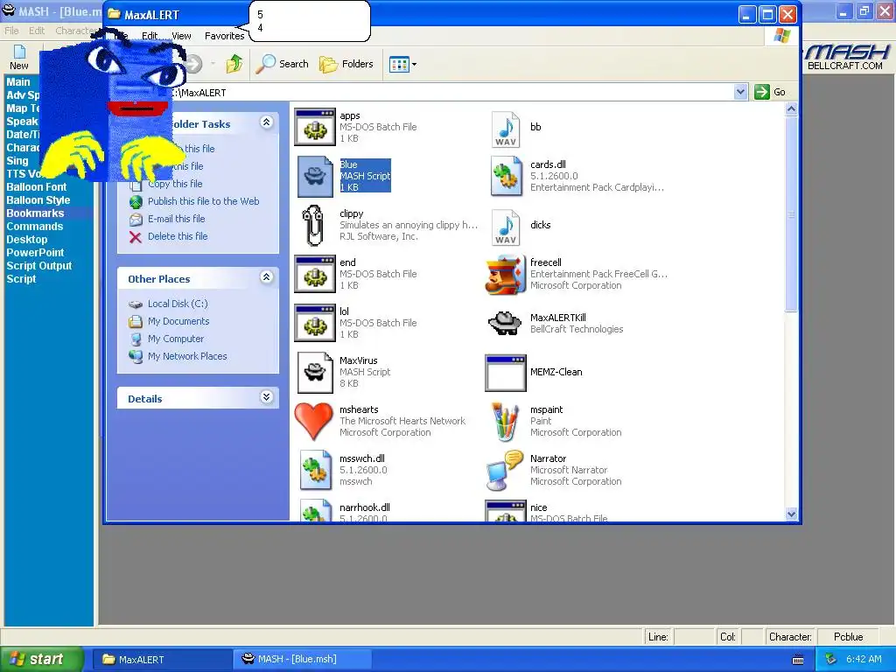Image resolution: width=896 pixels, height=672 pixels.
Task: Select the cards.dll file icon
Action: pyautogui.click(x=506, y=176)
